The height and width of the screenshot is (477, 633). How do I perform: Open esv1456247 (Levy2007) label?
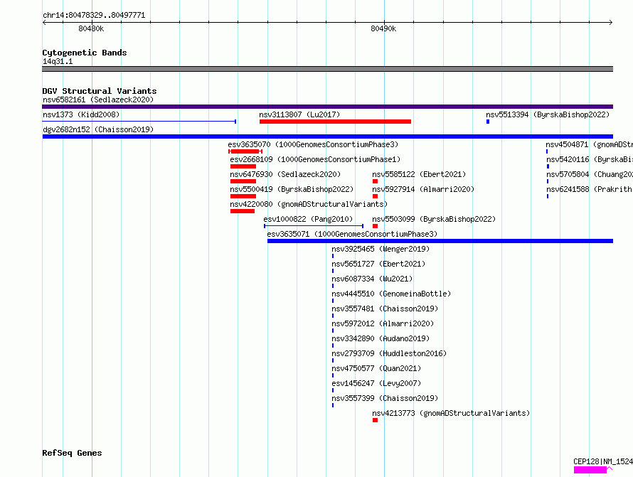[376, 383]
